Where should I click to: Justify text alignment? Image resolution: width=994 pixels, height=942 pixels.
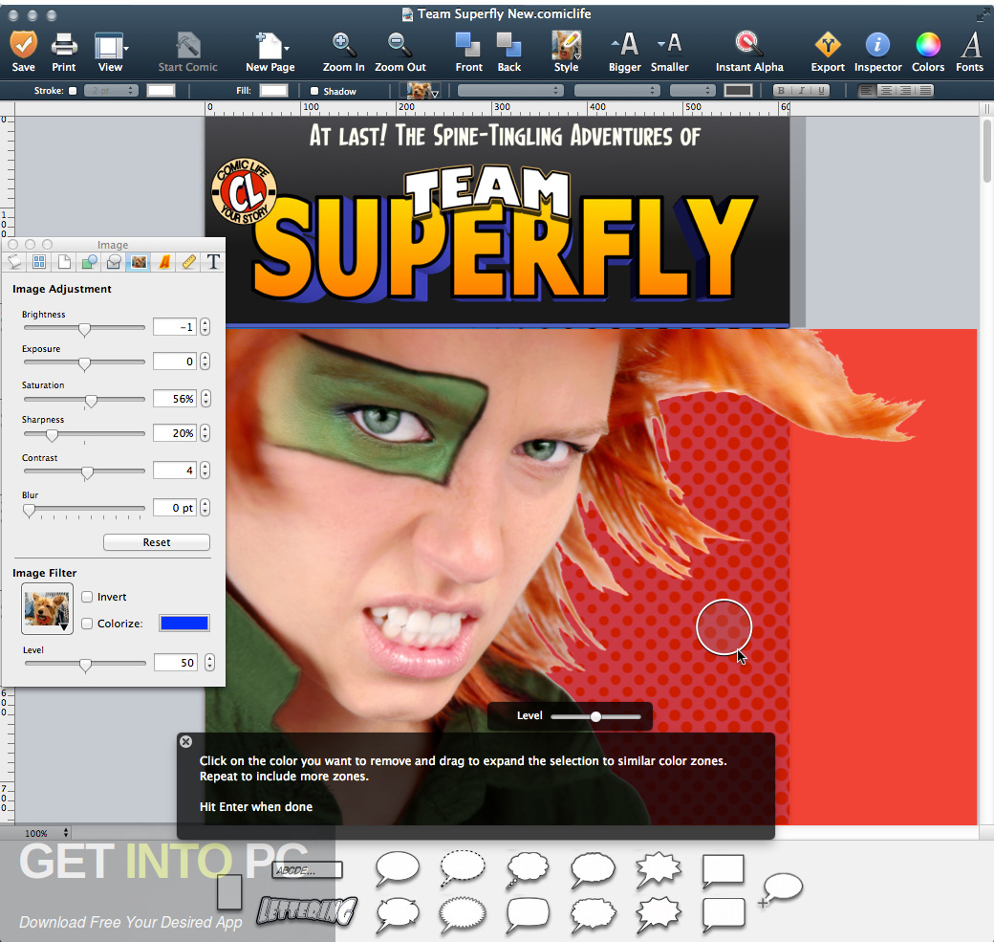pyautogui.click(x=926, y=91)
